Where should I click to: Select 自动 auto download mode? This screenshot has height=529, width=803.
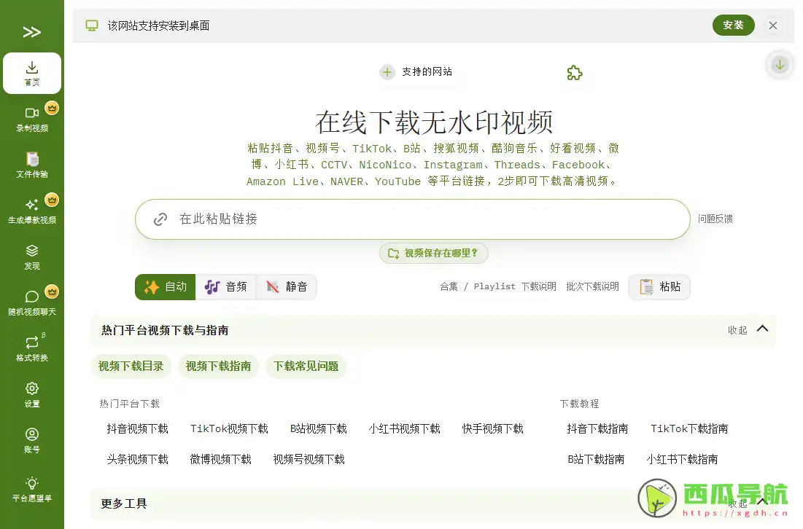point(165,287)
